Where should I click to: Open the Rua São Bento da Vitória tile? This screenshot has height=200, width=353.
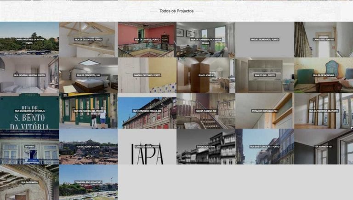click(29, 111)
